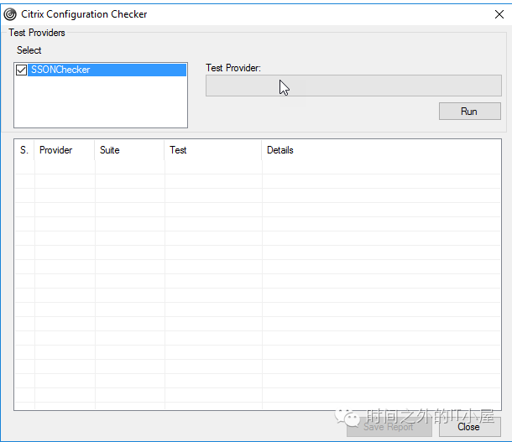
Task: Click the Run button
Action: (x=469, y=112)
